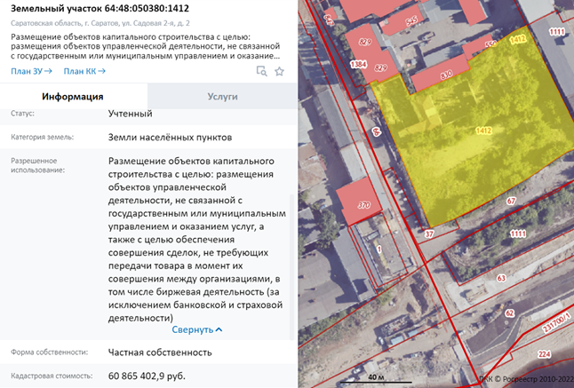
Task: Click the chevron beside Свернуть
Action: point(219,329)
